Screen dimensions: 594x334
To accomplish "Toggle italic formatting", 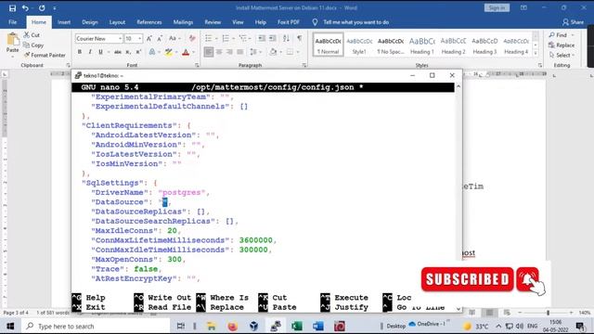I will pyautogui.click(x=90, y=52).
